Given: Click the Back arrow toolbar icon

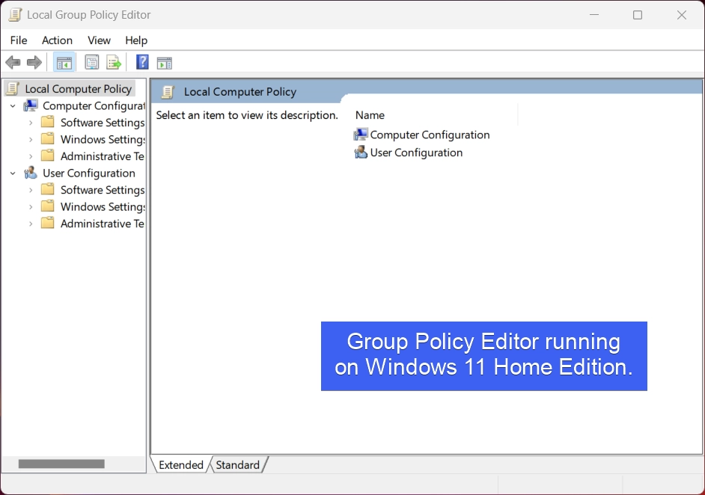Looking at the screenshot, I should [x=13, y=63].
